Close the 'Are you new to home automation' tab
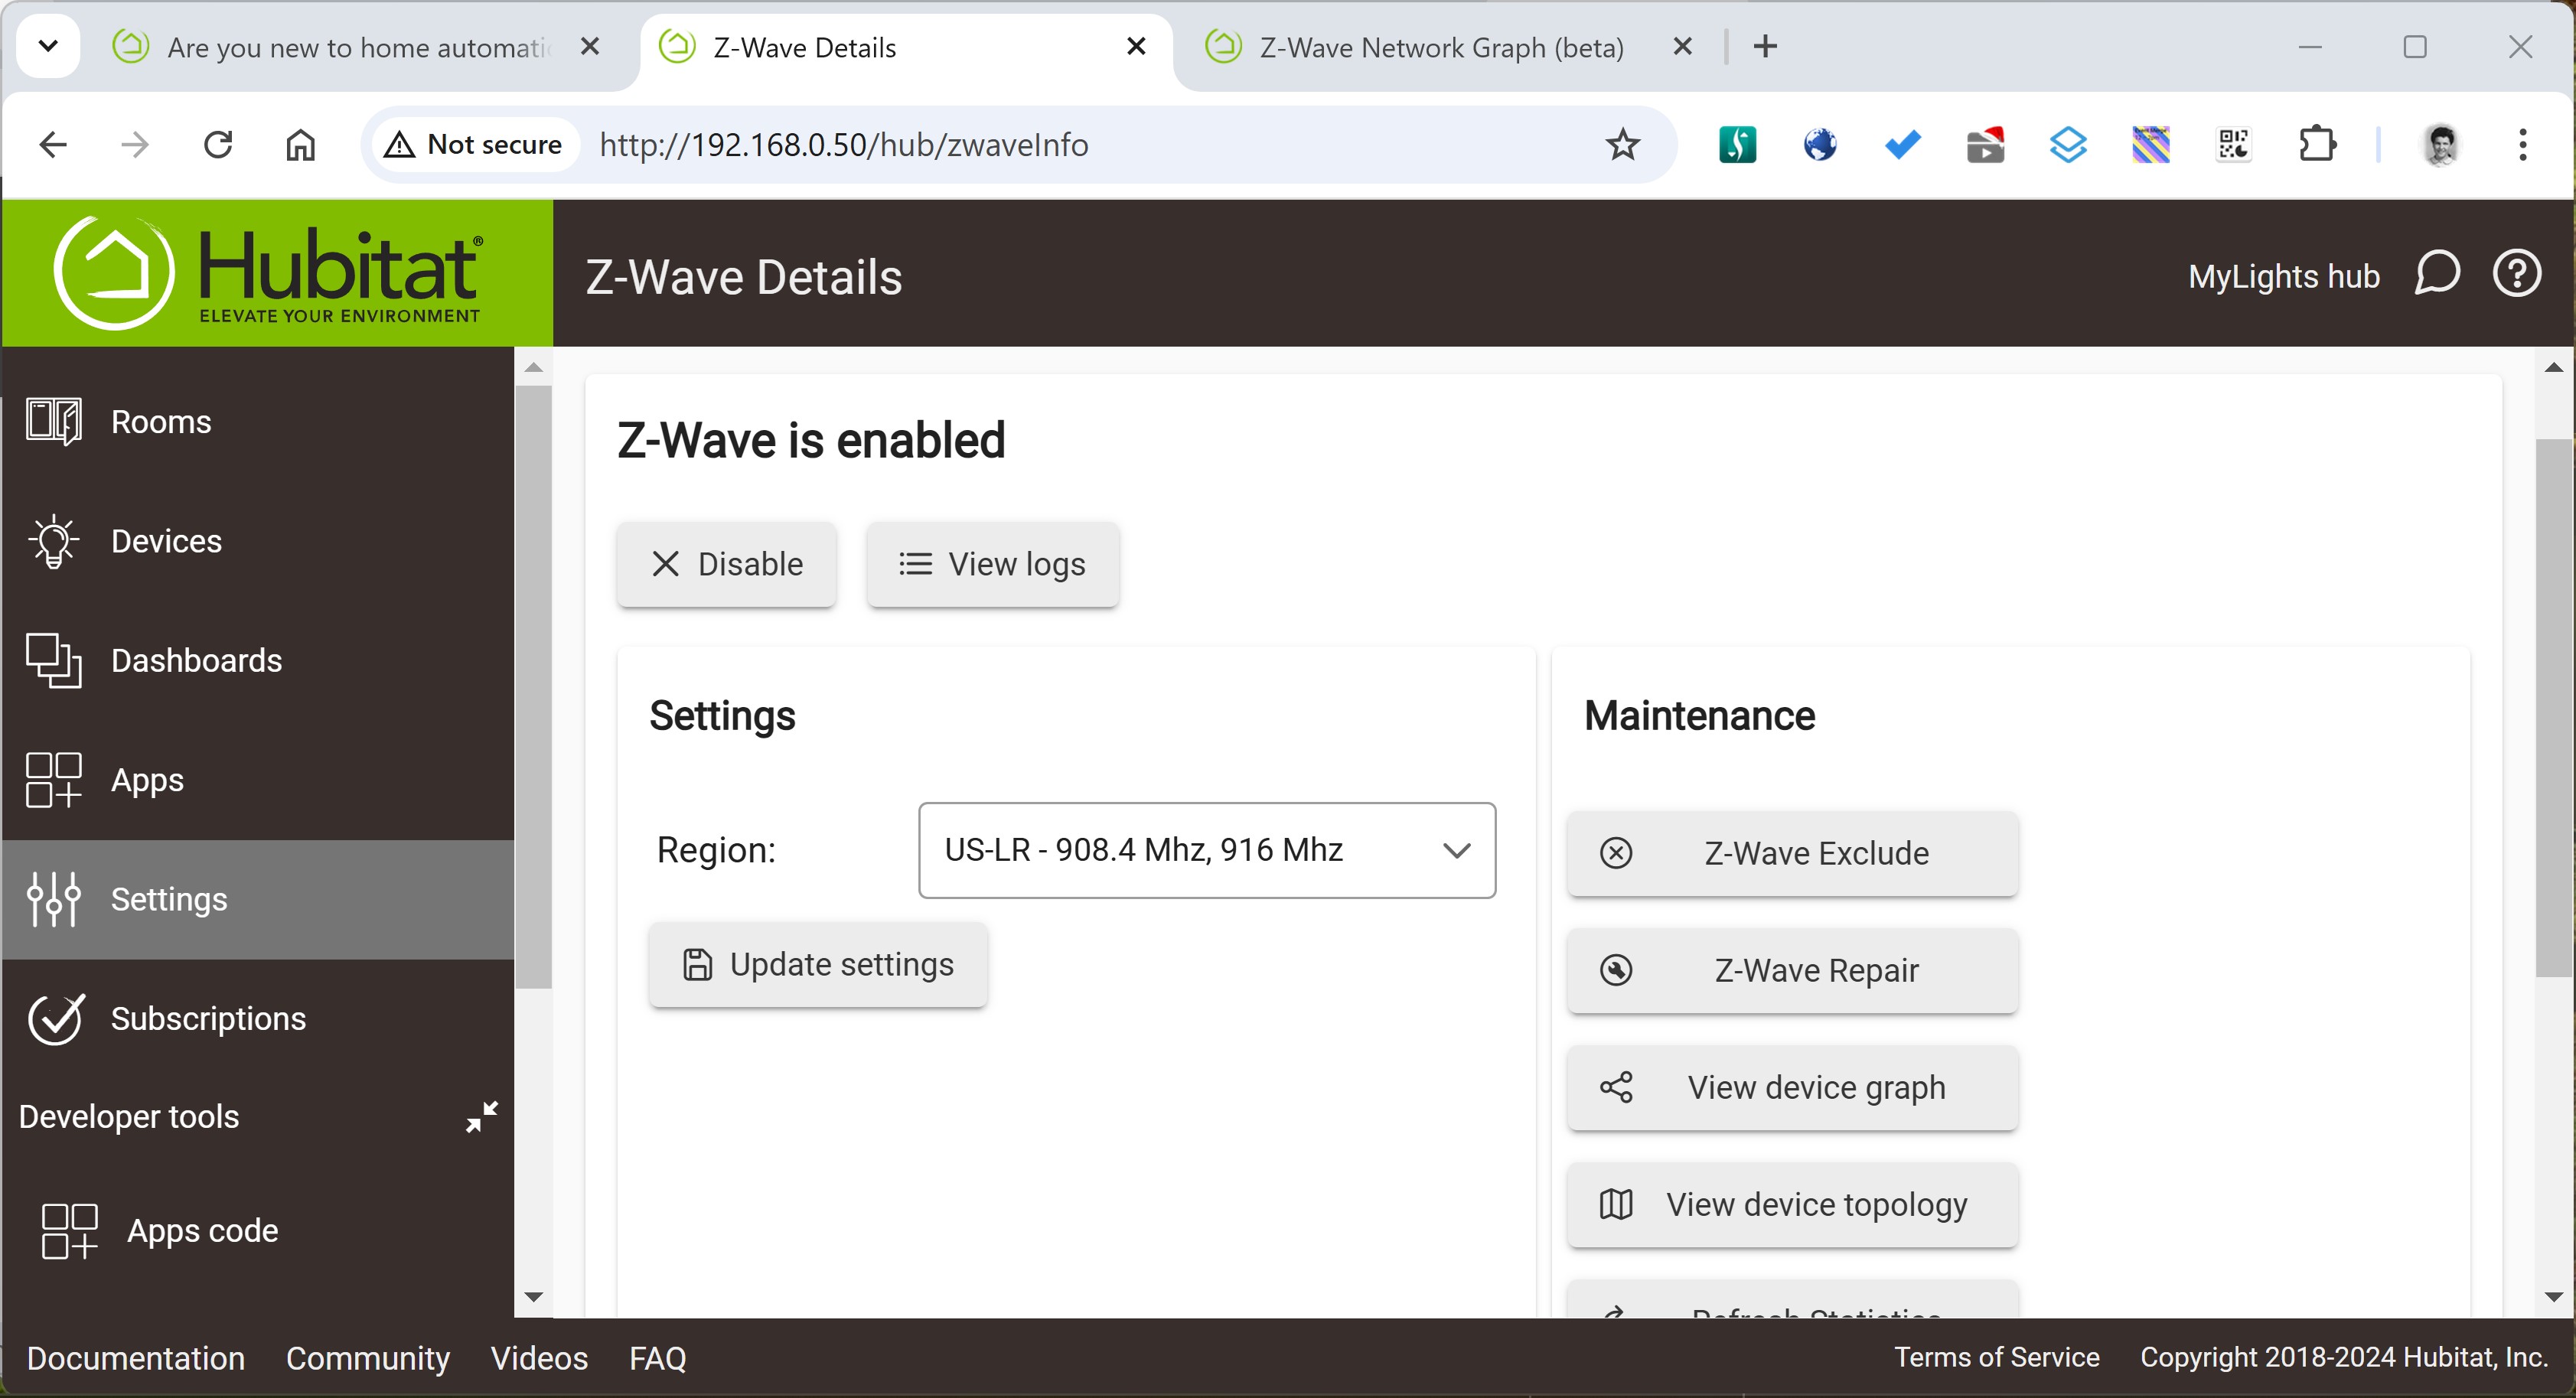 (x=590, y=46)
